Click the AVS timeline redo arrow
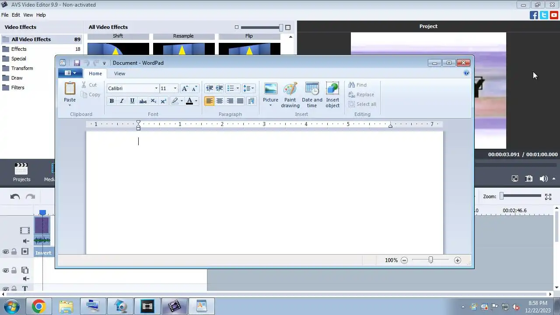560x315 pixels. click(30, 197)
